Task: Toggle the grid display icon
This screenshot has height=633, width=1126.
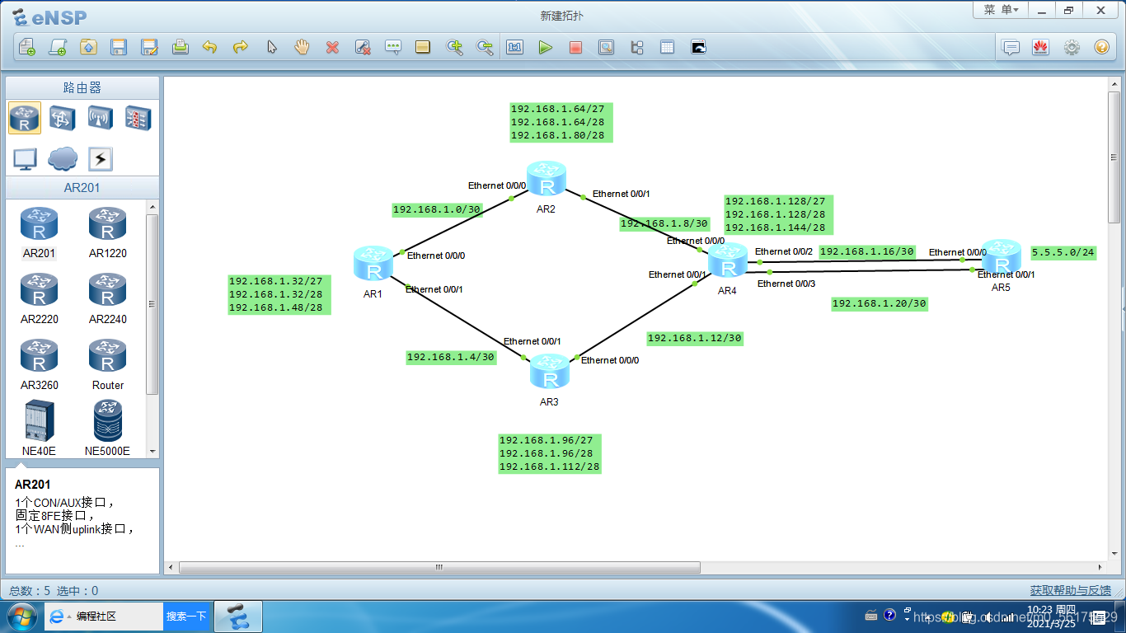Action: click(x=667, y=47)
